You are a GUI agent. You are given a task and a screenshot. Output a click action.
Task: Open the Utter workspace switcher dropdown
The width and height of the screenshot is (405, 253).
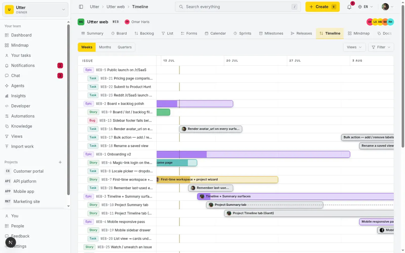[x=35, y=10]
